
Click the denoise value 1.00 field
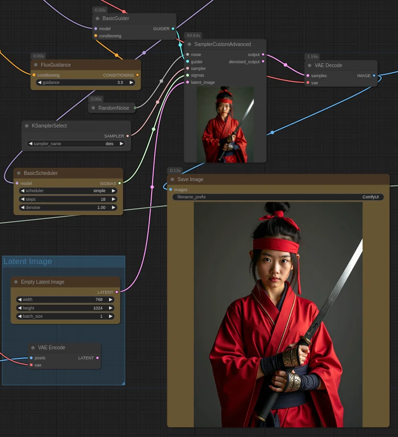[x=68, y=207]
